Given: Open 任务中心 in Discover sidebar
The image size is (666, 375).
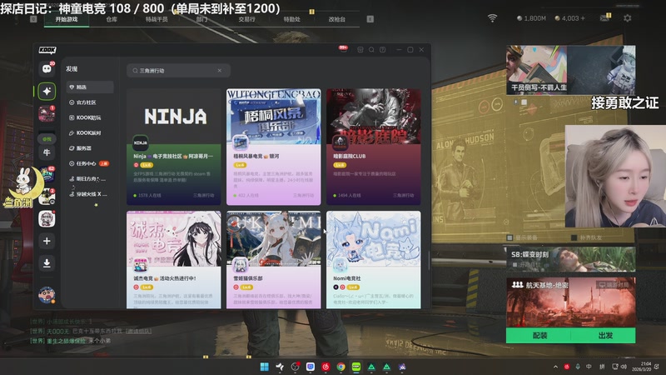Looking at the screenshot, I should tap(90, 163).
